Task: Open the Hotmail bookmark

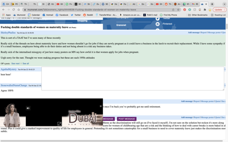Action: [x=48, y=15]
